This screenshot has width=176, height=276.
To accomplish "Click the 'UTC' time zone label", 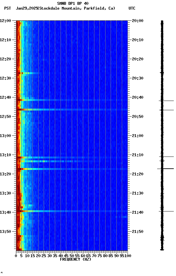I will [132, 8].
